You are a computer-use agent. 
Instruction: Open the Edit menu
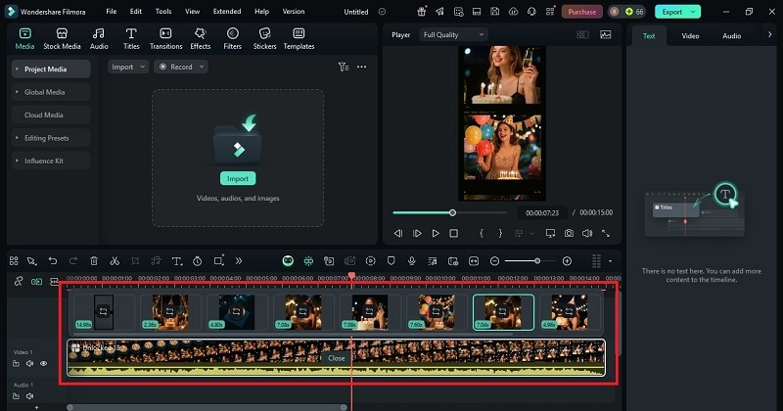[136, 11]
